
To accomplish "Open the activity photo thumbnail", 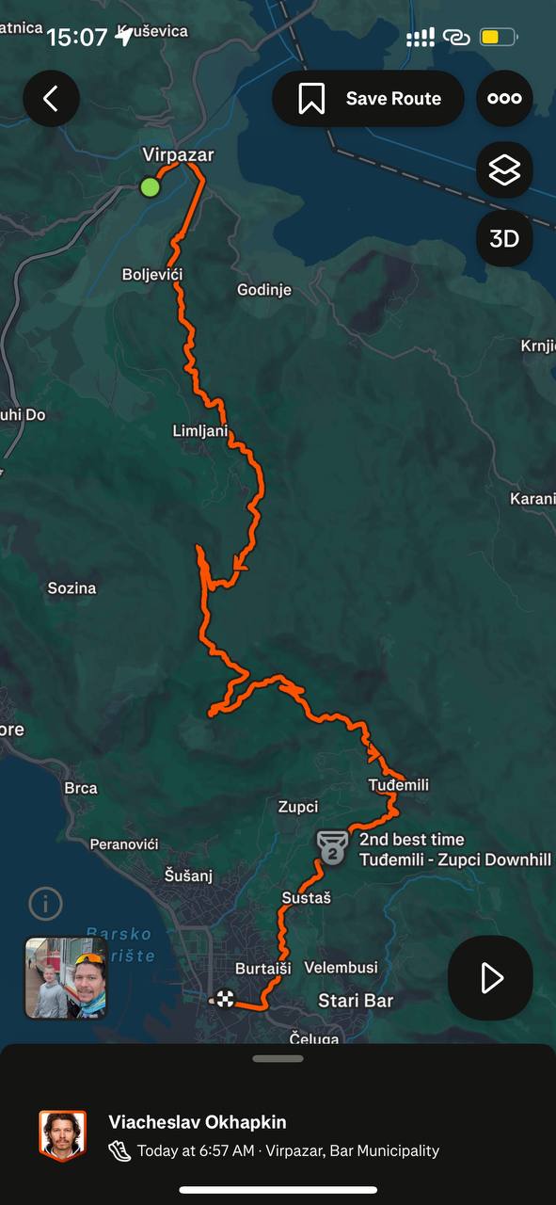I will (x=66, y=978).
